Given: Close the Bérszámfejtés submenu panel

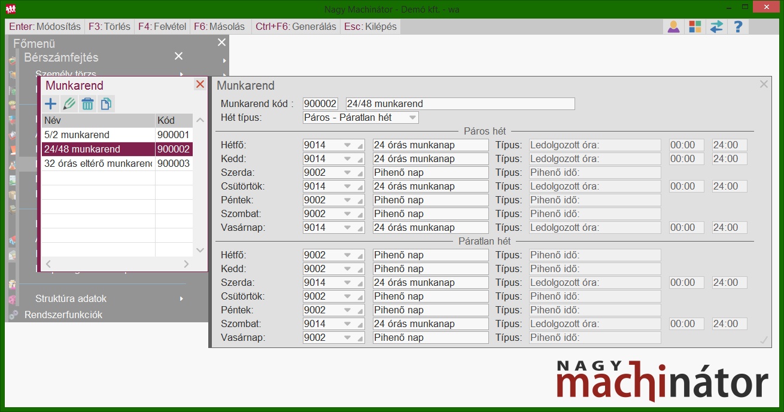Looking at the screenshot, I should pos(178,56).
